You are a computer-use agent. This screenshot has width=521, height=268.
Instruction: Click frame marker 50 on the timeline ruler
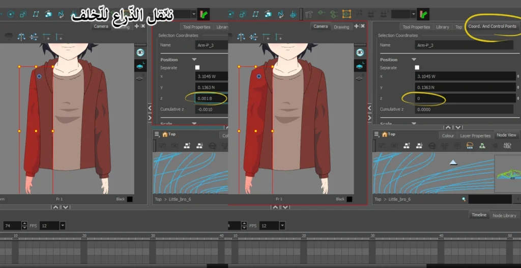(x=510, y=236)
